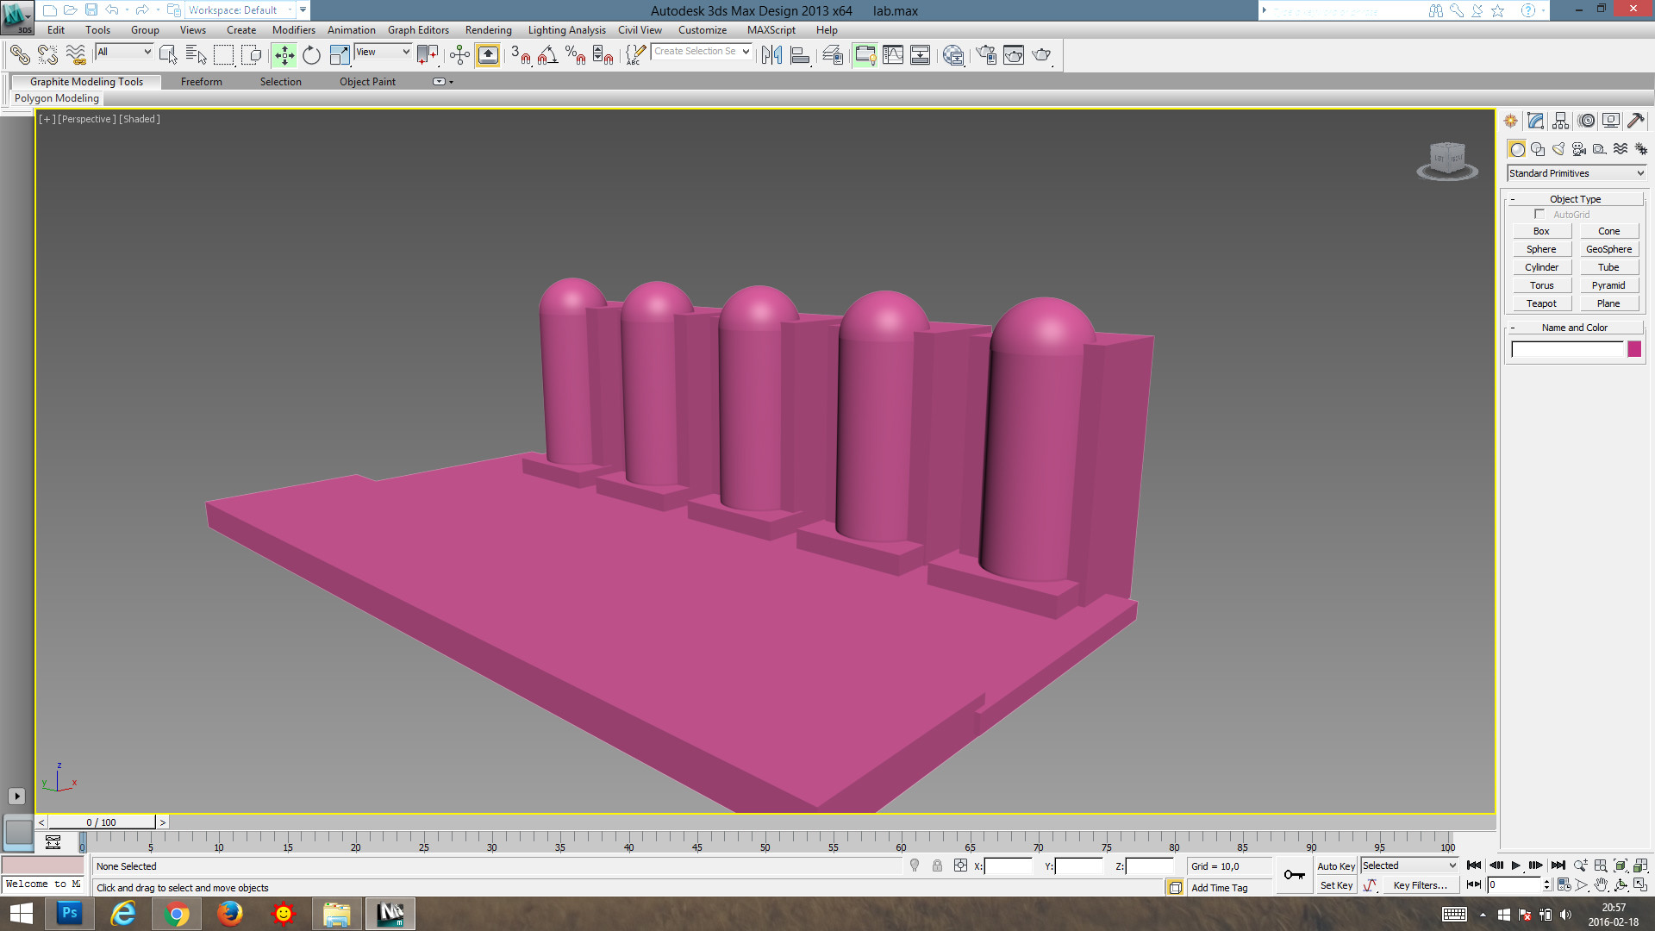This screenshot has width=1655, height=931.
Task: Activate Select and Scale tool
Action: pyautogui.click(x=340, y=55)
